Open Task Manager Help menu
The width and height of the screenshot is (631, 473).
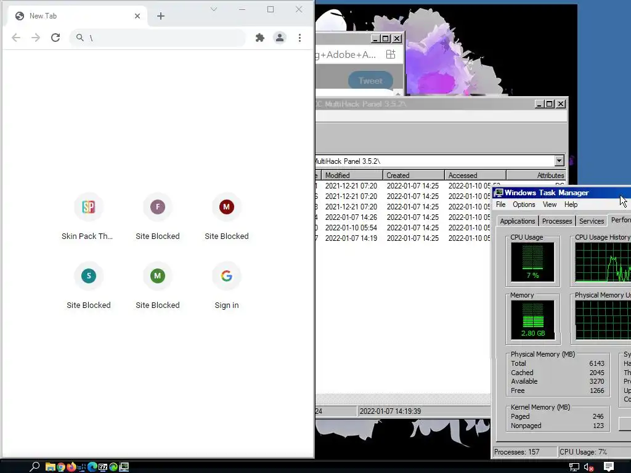click(x=571, y=204)
